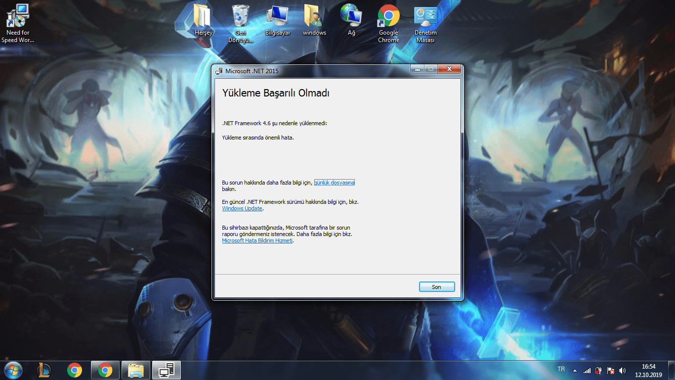Open Windows Explorer from the taskbar

click(136, 370)
